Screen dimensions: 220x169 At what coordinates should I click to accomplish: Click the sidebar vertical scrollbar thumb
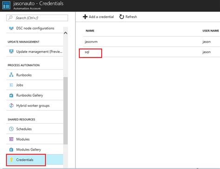(x=65, y=111)
